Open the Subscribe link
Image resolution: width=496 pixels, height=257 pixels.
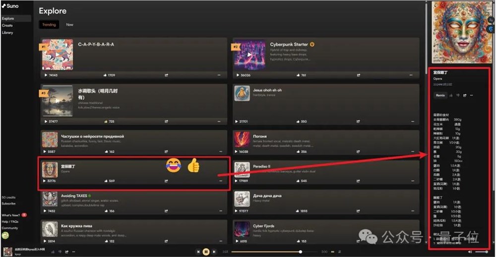[8, 204]
